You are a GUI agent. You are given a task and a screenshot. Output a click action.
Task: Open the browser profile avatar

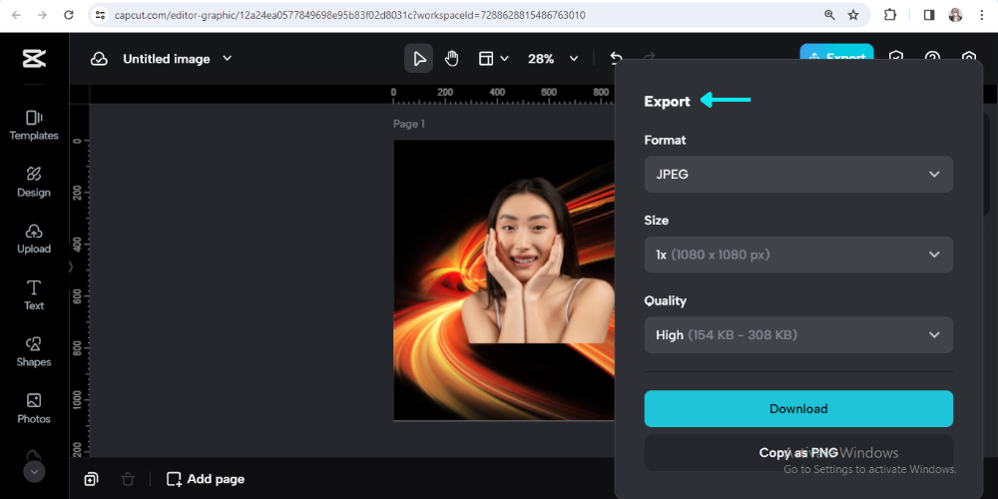(x=955, y=15)
